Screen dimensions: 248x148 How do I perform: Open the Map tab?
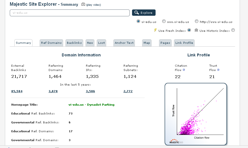(147, 43)
